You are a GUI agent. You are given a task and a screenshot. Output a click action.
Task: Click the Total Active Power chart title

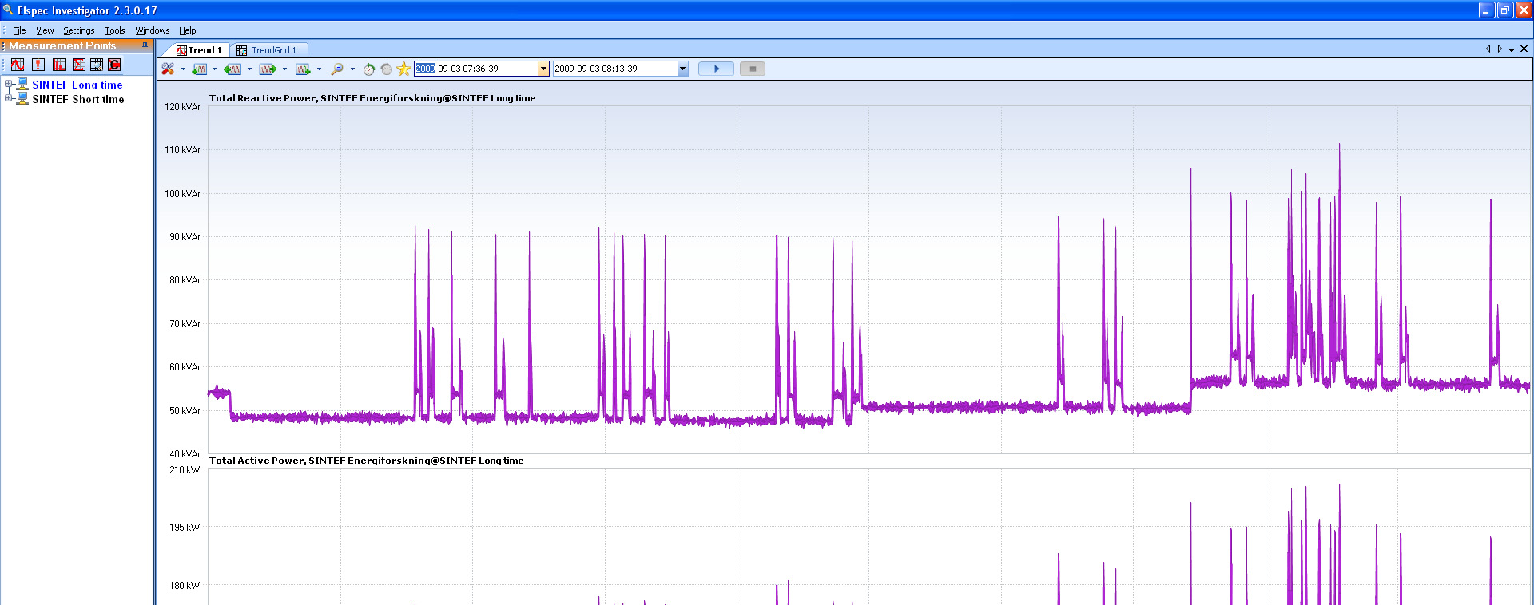367,461
